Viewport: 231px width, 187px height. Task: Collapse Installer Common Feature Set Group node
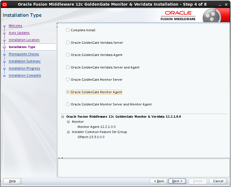[68, 132]
